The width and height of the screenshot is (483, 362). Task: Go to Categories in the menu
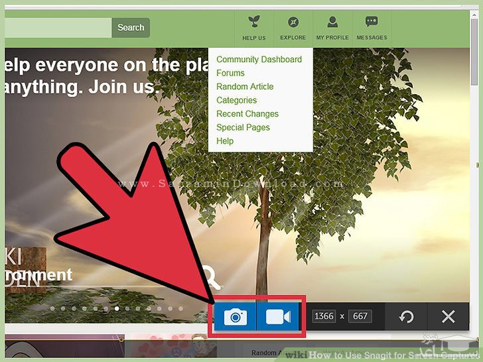point(236,100)
